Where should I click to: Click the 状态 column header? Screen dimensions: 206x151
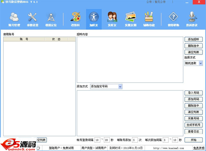56,39
